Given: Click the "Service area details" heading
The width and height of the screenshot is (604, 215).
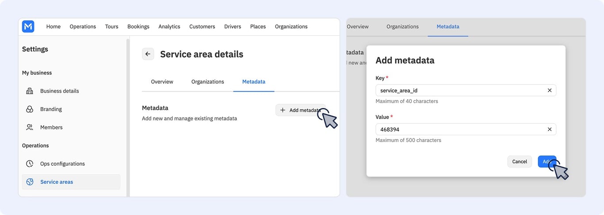Looking at the screenshot, I should tap(202, 54).
